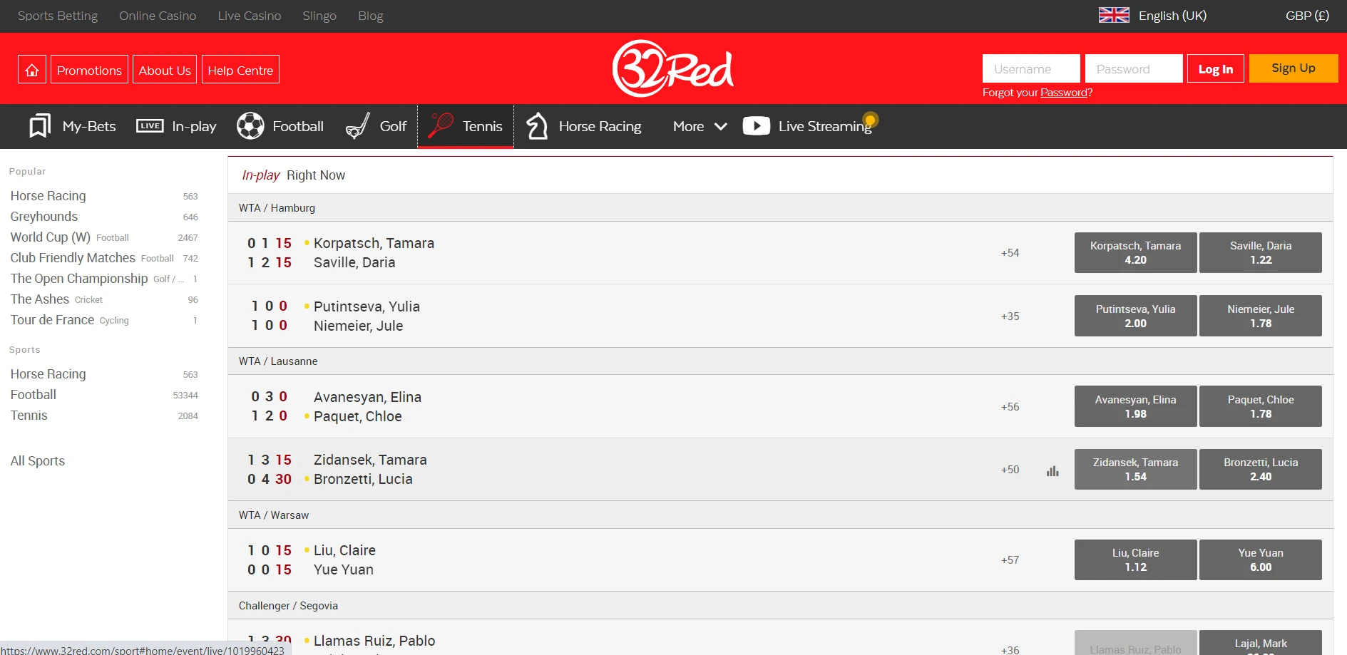Click the Tennis racket icon
1347x655 pixels.
click(x=441, y=126)
